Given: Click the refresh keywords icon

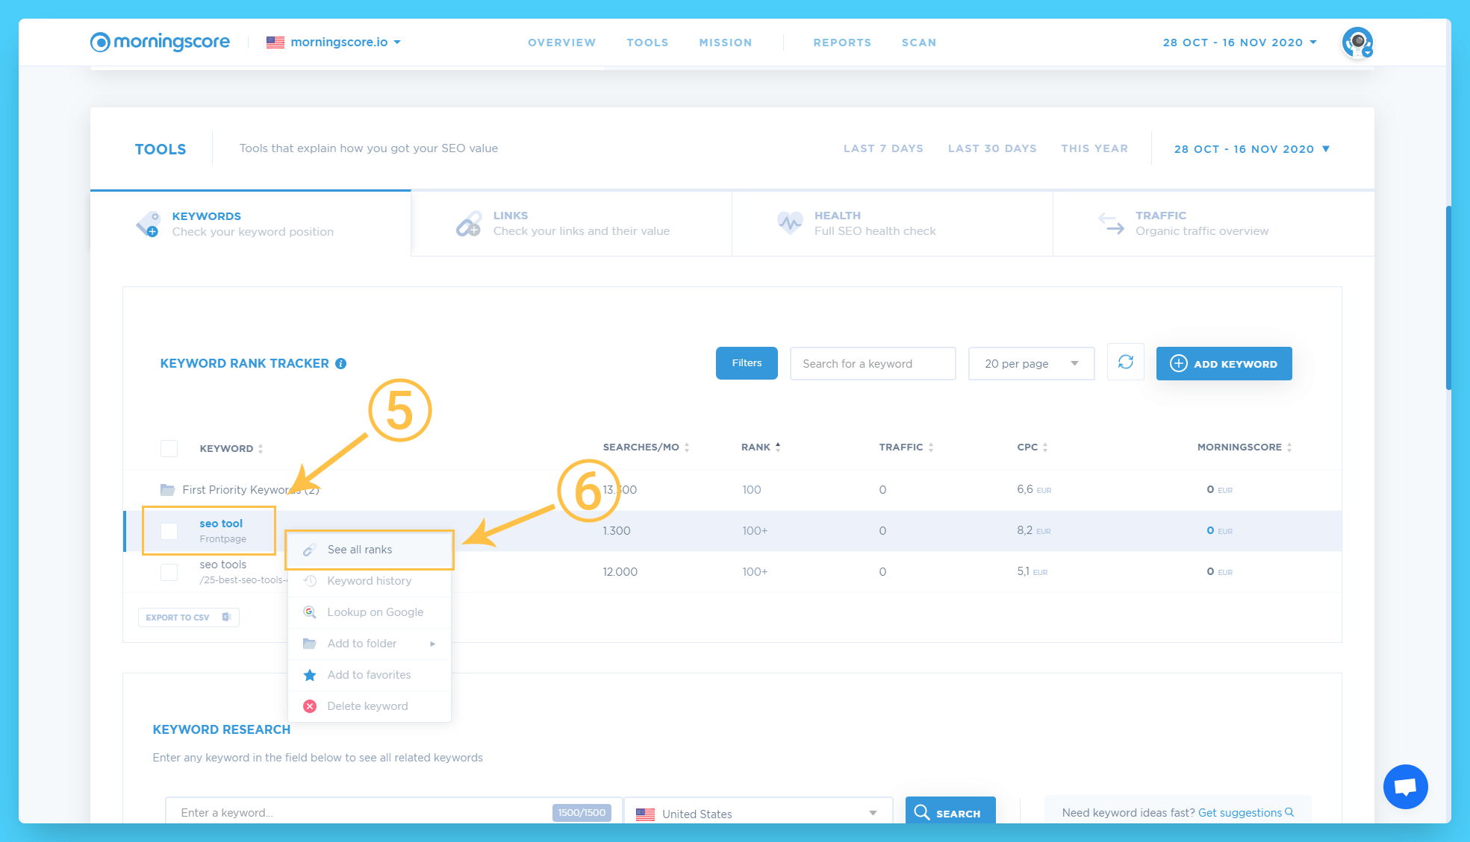Looking at the screenshot, I should point(1125,362).
